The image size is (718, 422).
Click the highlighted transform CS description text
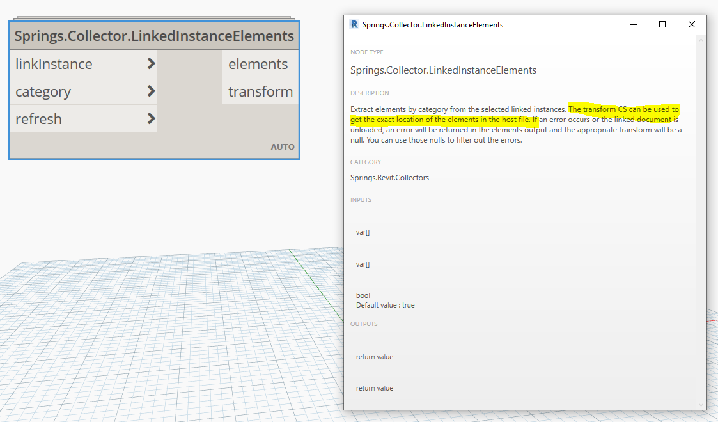pyautogui.click(x=514, y=114)
